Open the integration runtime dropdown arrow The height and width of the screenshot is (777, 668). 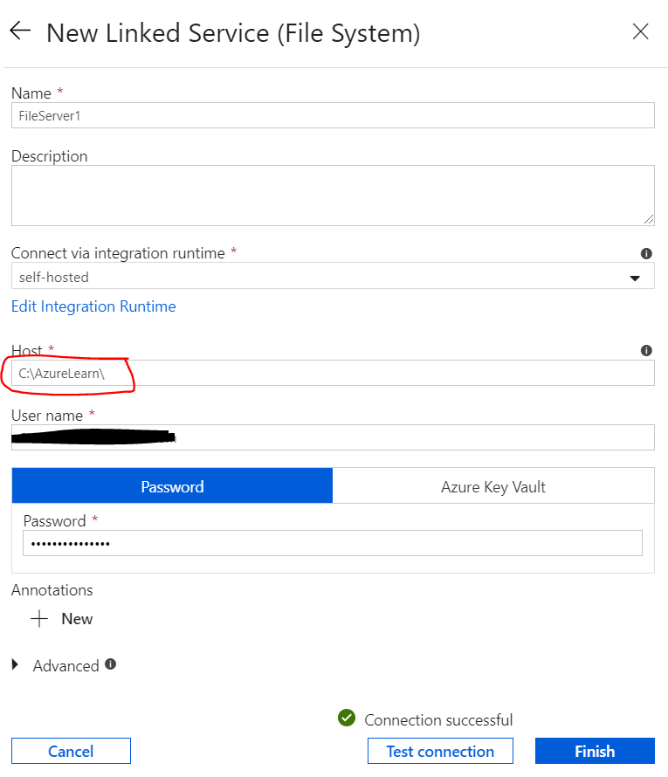point(635,278)
